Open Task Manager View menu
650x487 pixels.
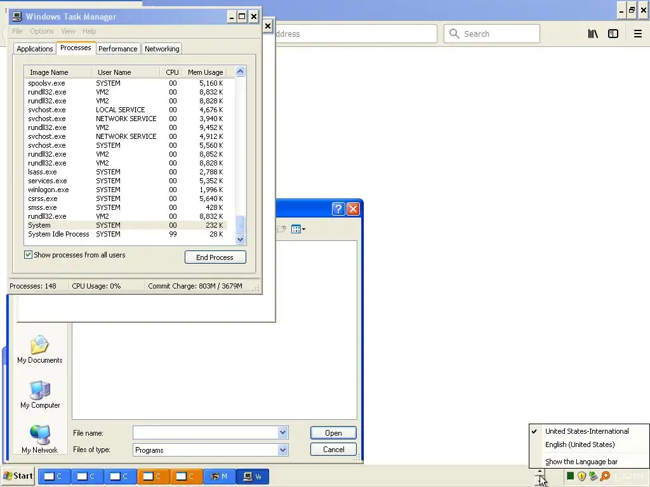click(68, 31)
